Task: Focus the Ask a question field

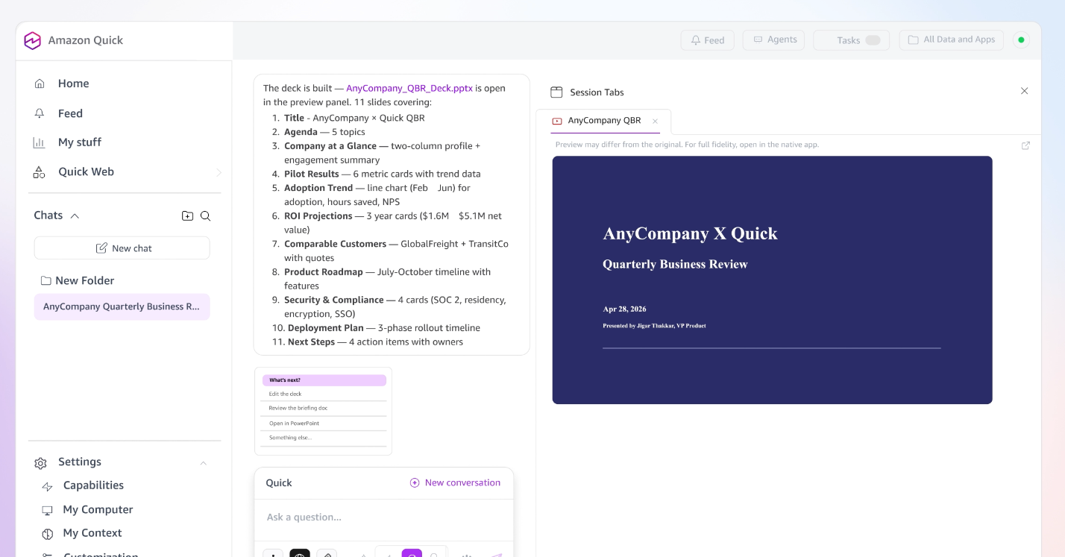Action: tap(383, 517)
